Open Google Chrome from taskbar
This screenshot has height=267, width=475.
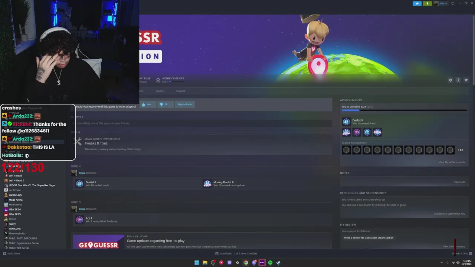(x=246, y=263)
